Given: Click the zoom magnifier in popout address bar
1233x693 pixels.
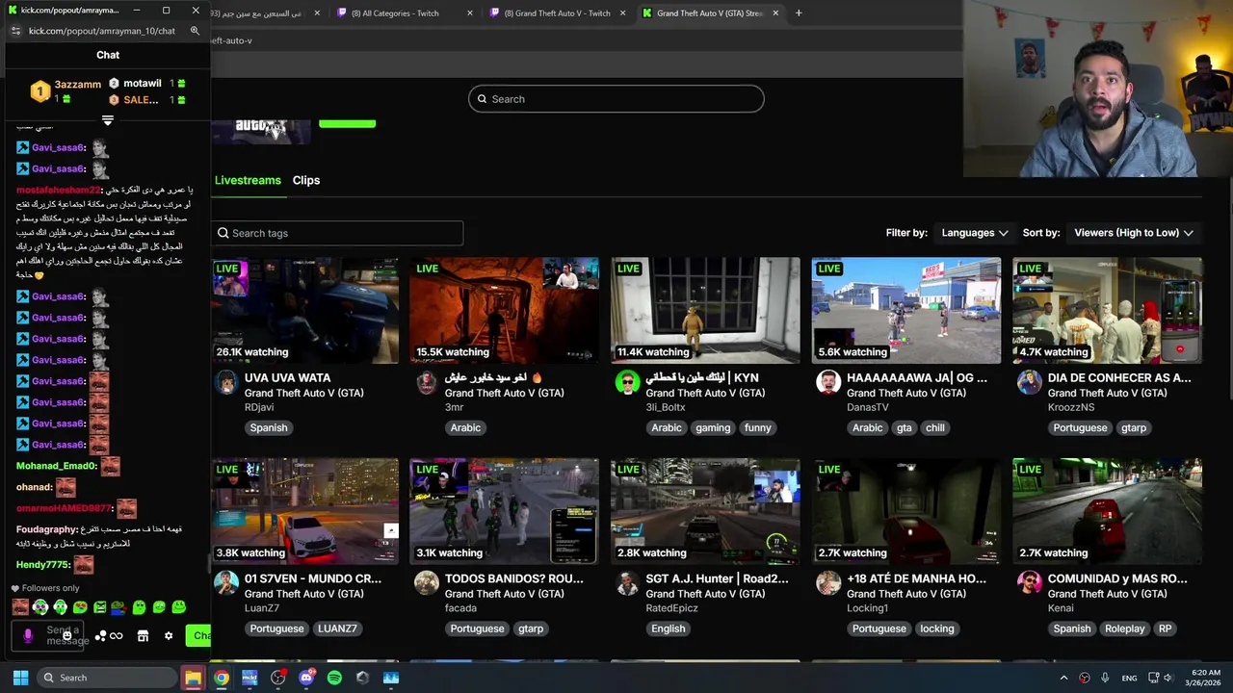Looking at the screenshot, I should 195,31.
